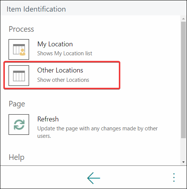
Task: Click the Help section heading
Action: click(x=16, y=157)
